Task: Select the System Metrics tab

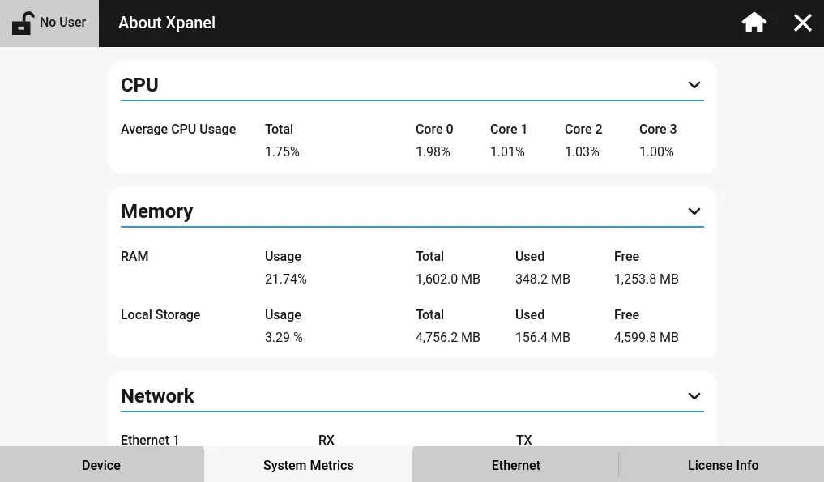Action: (308, 465)
